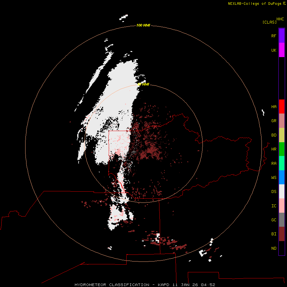Click the "04:52" timestamp text

point(208,285)
